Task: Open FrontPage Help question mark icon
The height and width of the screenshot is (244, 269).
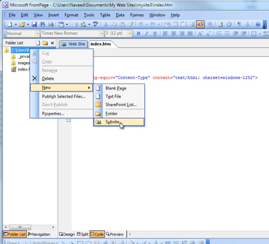Action: [258, 24]
